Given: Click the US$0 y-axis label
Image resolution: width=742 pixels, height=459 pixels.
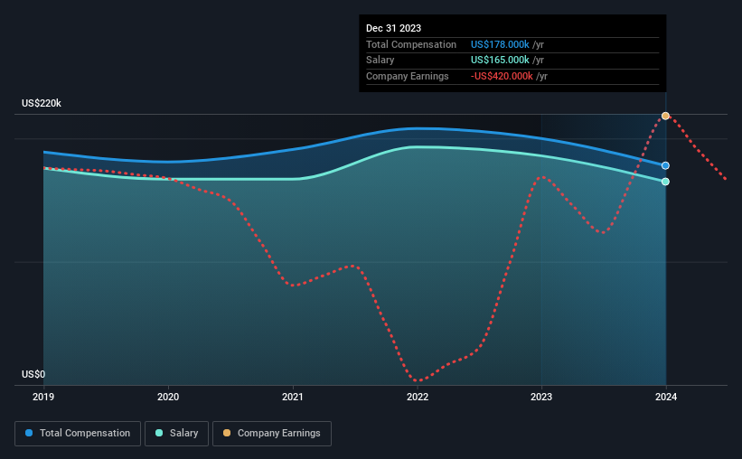Looking at the screenshot, I should point(33,374).
